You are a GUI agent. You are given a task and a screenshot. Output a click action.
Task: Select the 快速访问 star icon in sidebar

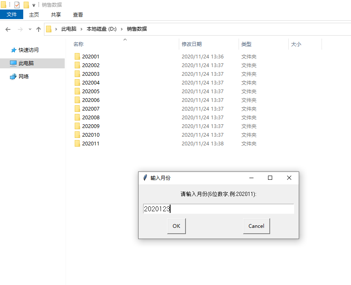pyautogui.click(x=14, y=50)
